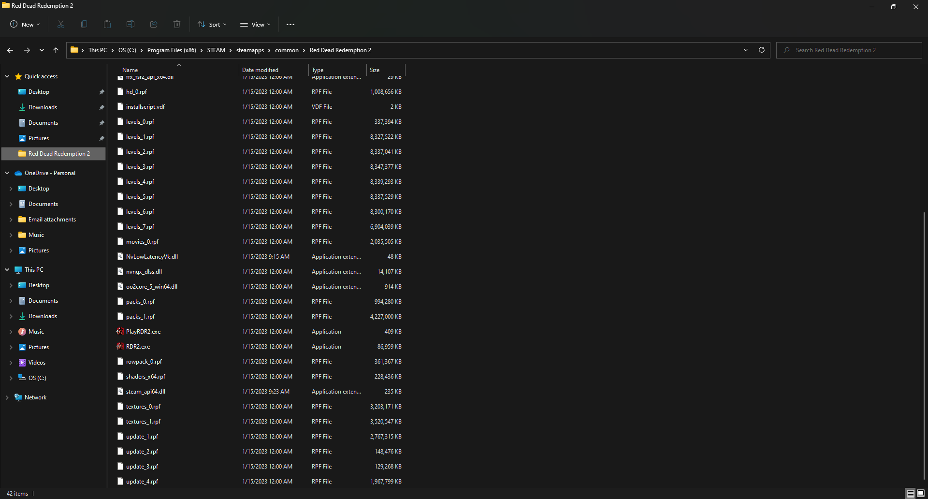Click the Cut scissors icon in toolbar
928x499 pixels.
click(x=61, y=24)
